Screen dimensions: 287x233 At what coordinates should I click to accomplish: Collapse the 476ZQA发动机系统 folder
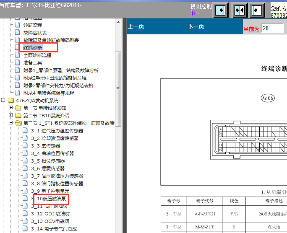coord(3,100)
